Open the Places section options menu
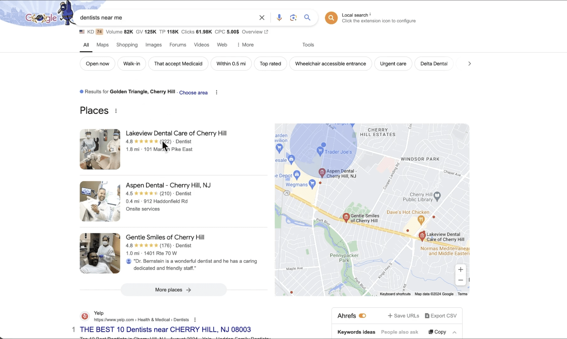Viewport: 567px width, 339px height. point(116,111)
